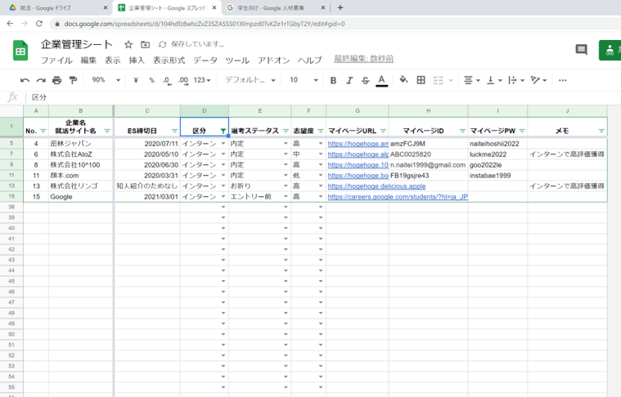Open the ヘルプ menu
The image size is (621, 397).
(x=310, y=60)
